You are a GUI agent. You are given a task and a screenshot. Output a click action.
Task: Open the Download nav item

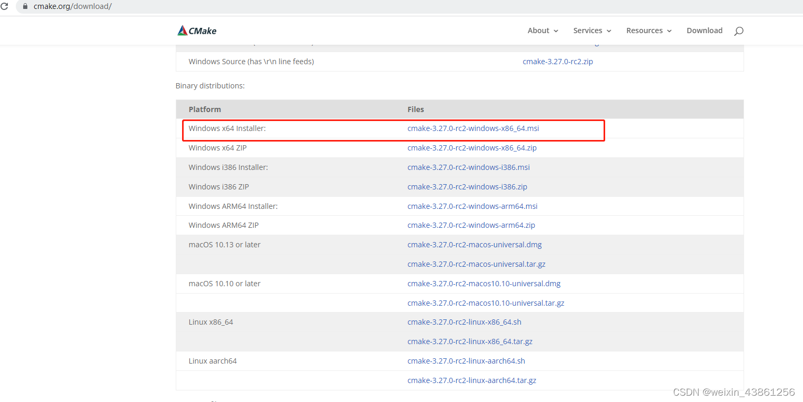(x=705, y=31)
